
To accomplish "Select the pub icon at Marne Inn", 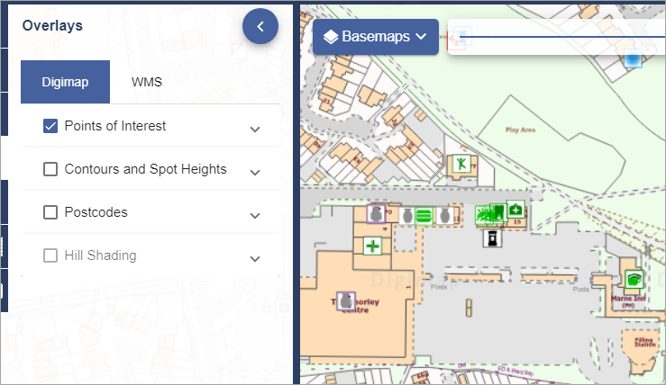I will click(634, 280).
